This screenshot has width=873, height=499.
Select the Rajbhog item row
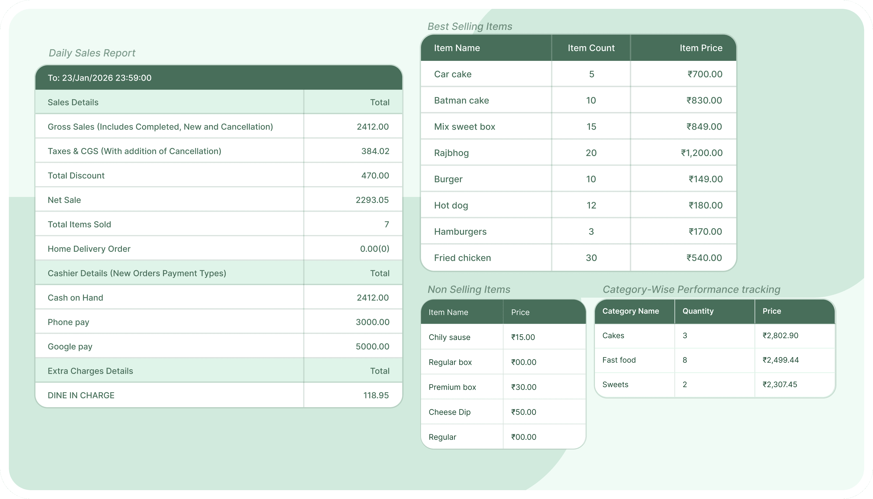tap(451, 153)
